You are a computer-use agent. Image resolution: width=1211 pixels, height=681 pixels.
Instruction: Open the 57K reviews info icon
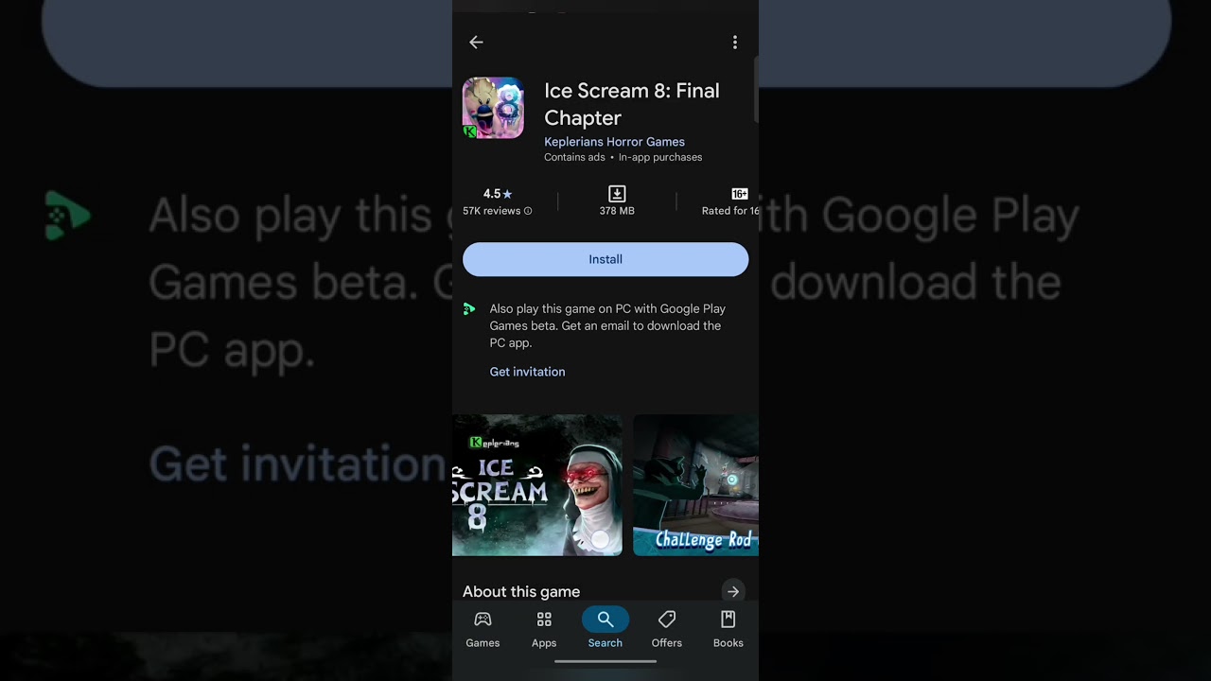[x=528, y=211]
